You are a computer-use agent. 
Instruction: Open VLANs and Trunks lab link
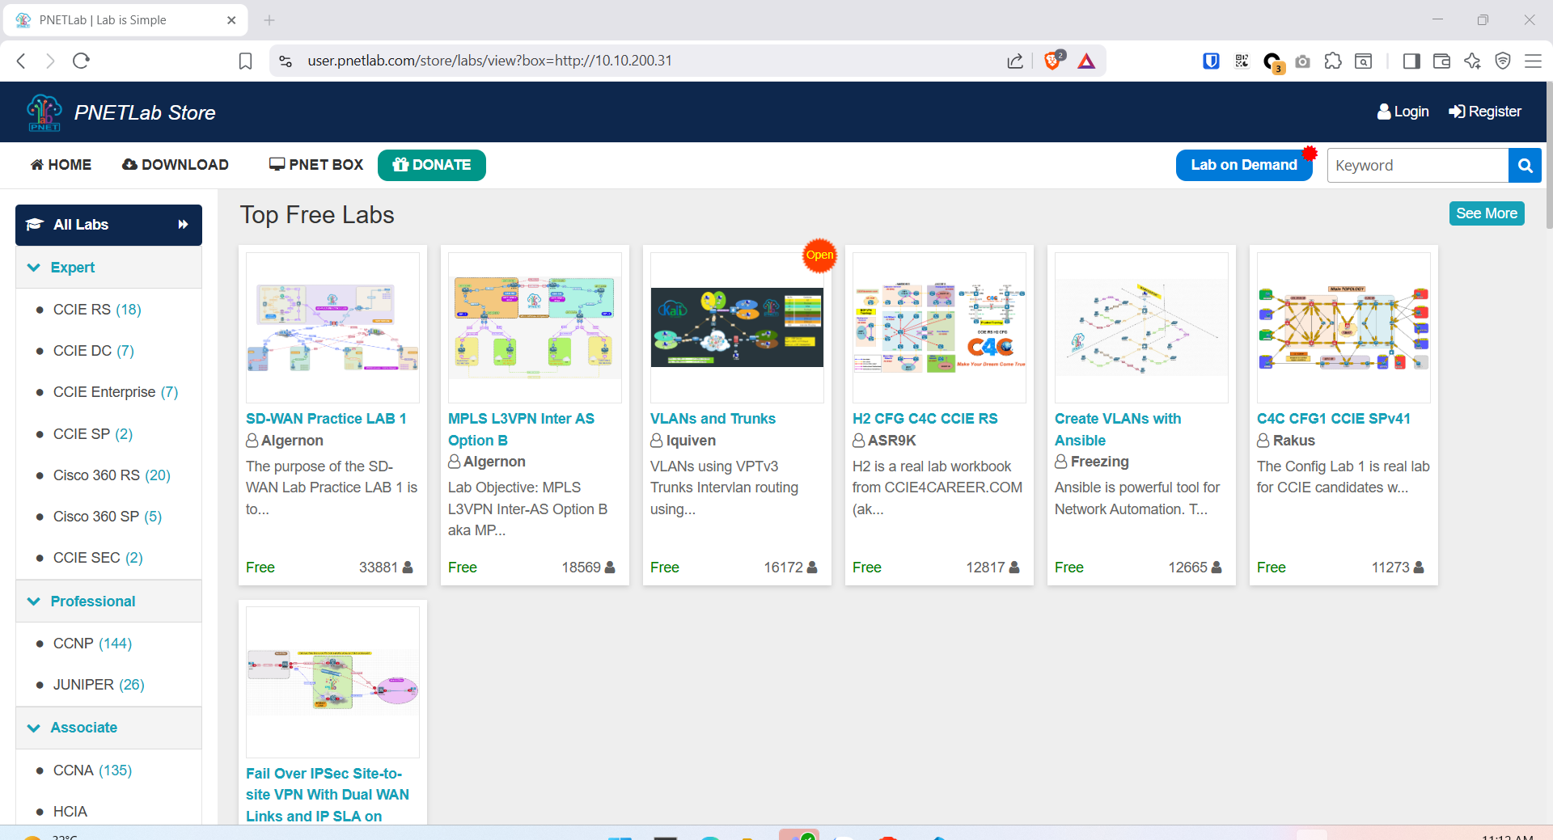click(713, 419)
